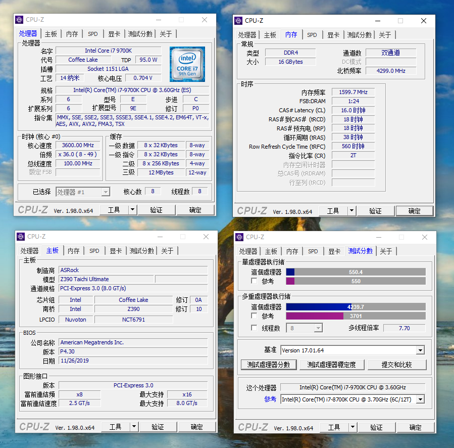
Task: Expand 工具 arrow in memory window
Action: pyautogui.click(x=352, y=211)
